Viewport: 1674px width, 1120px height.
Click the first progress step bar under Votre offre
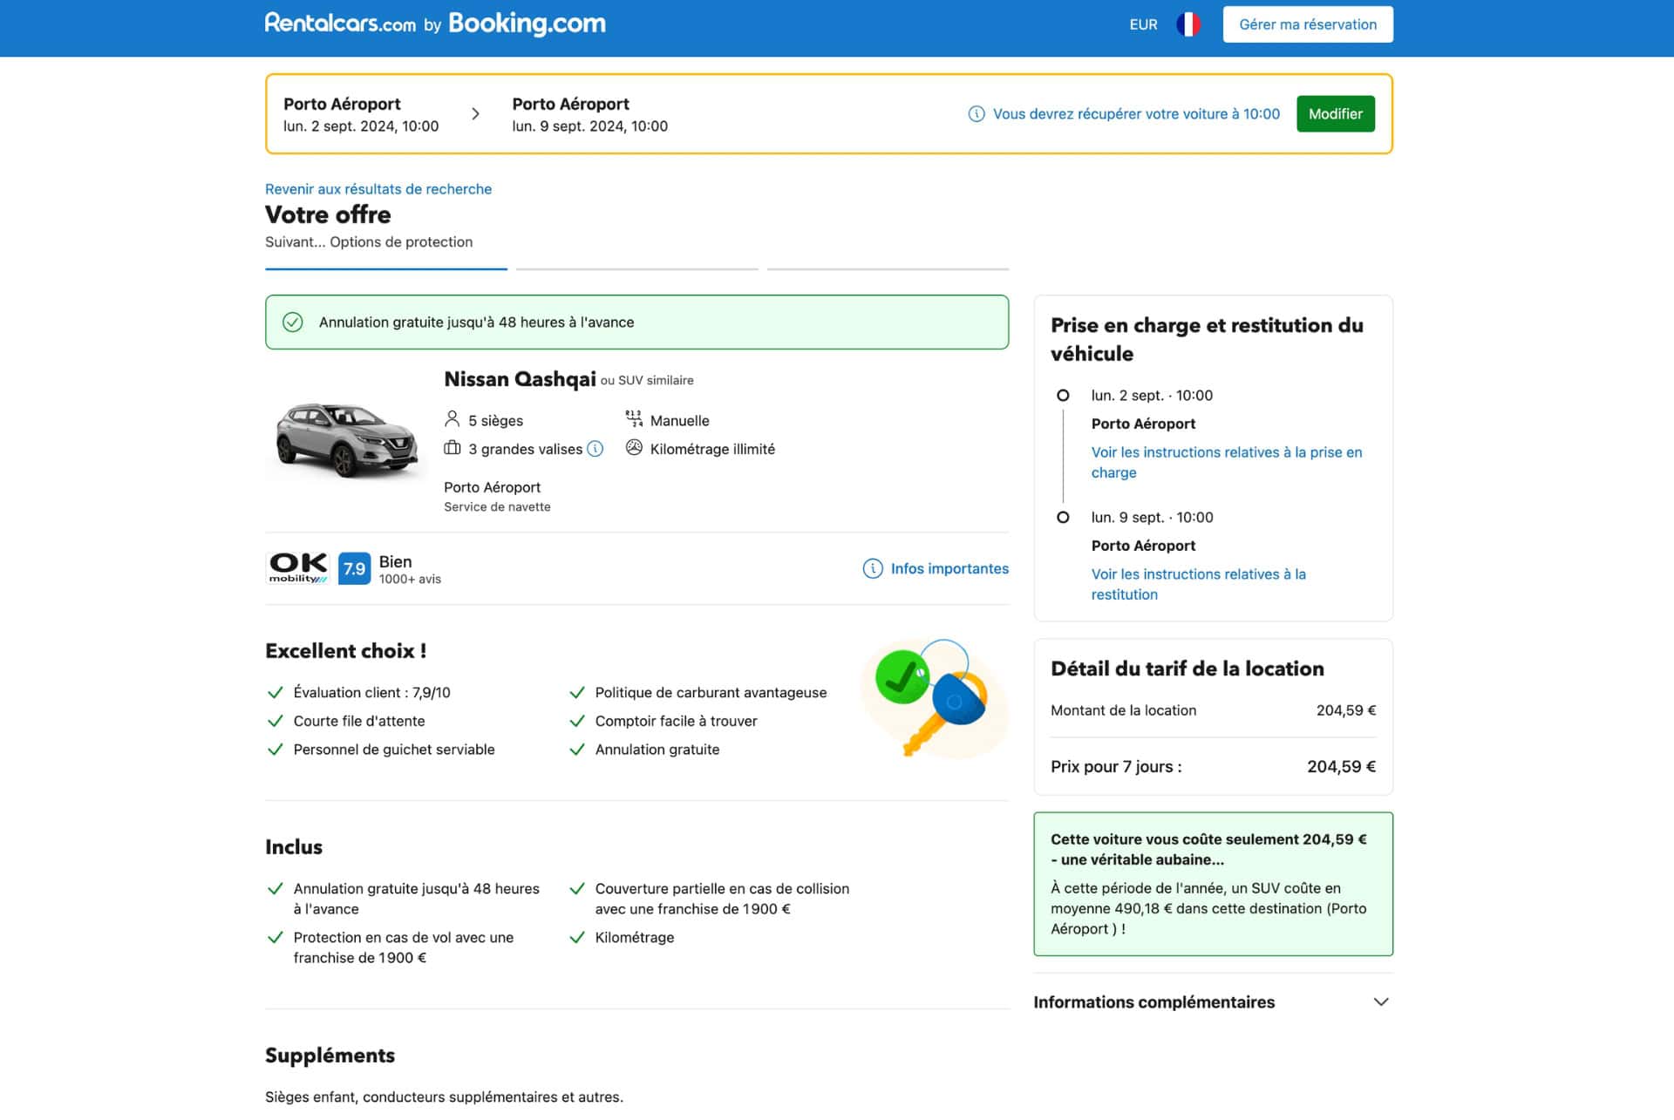pos(386,269)
